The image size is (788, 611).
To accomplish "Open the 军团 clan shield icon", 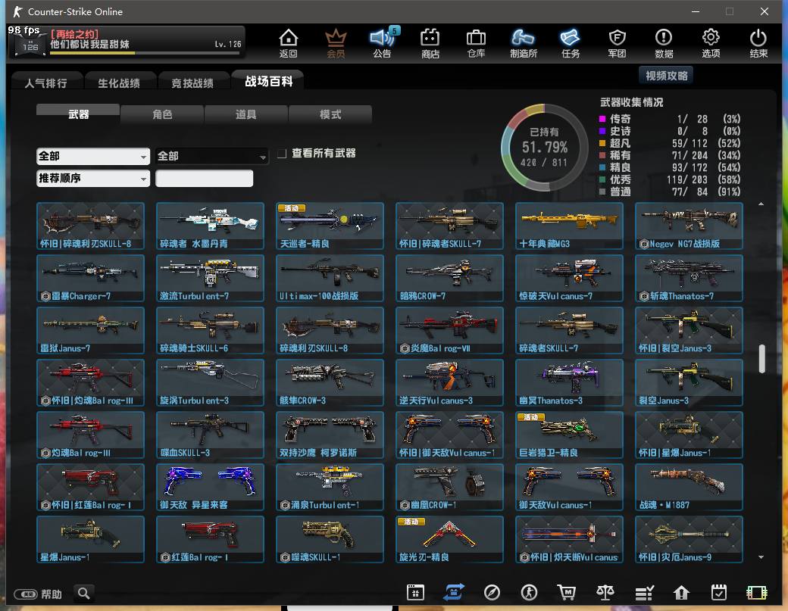I will 617,42.
